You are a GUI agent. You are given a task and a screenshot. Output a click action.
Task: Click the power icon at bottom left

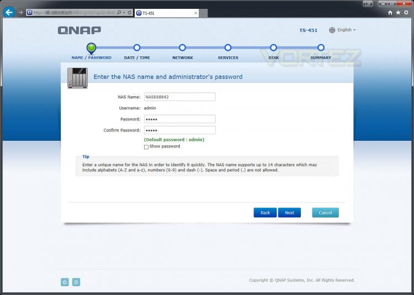click(x=65, y=282)
